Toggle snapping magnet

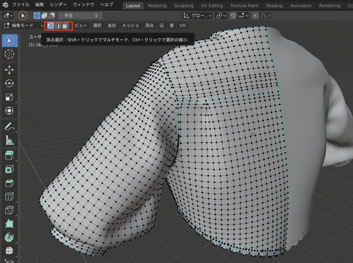233,16
